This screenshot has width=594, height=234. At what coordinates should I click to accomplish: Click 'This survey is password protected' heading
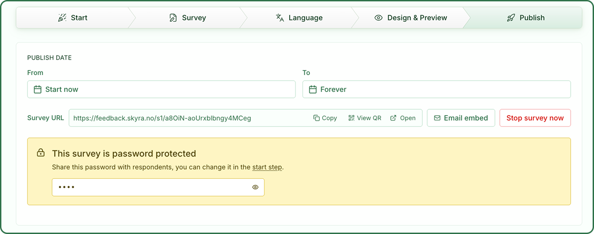(124, 153)
